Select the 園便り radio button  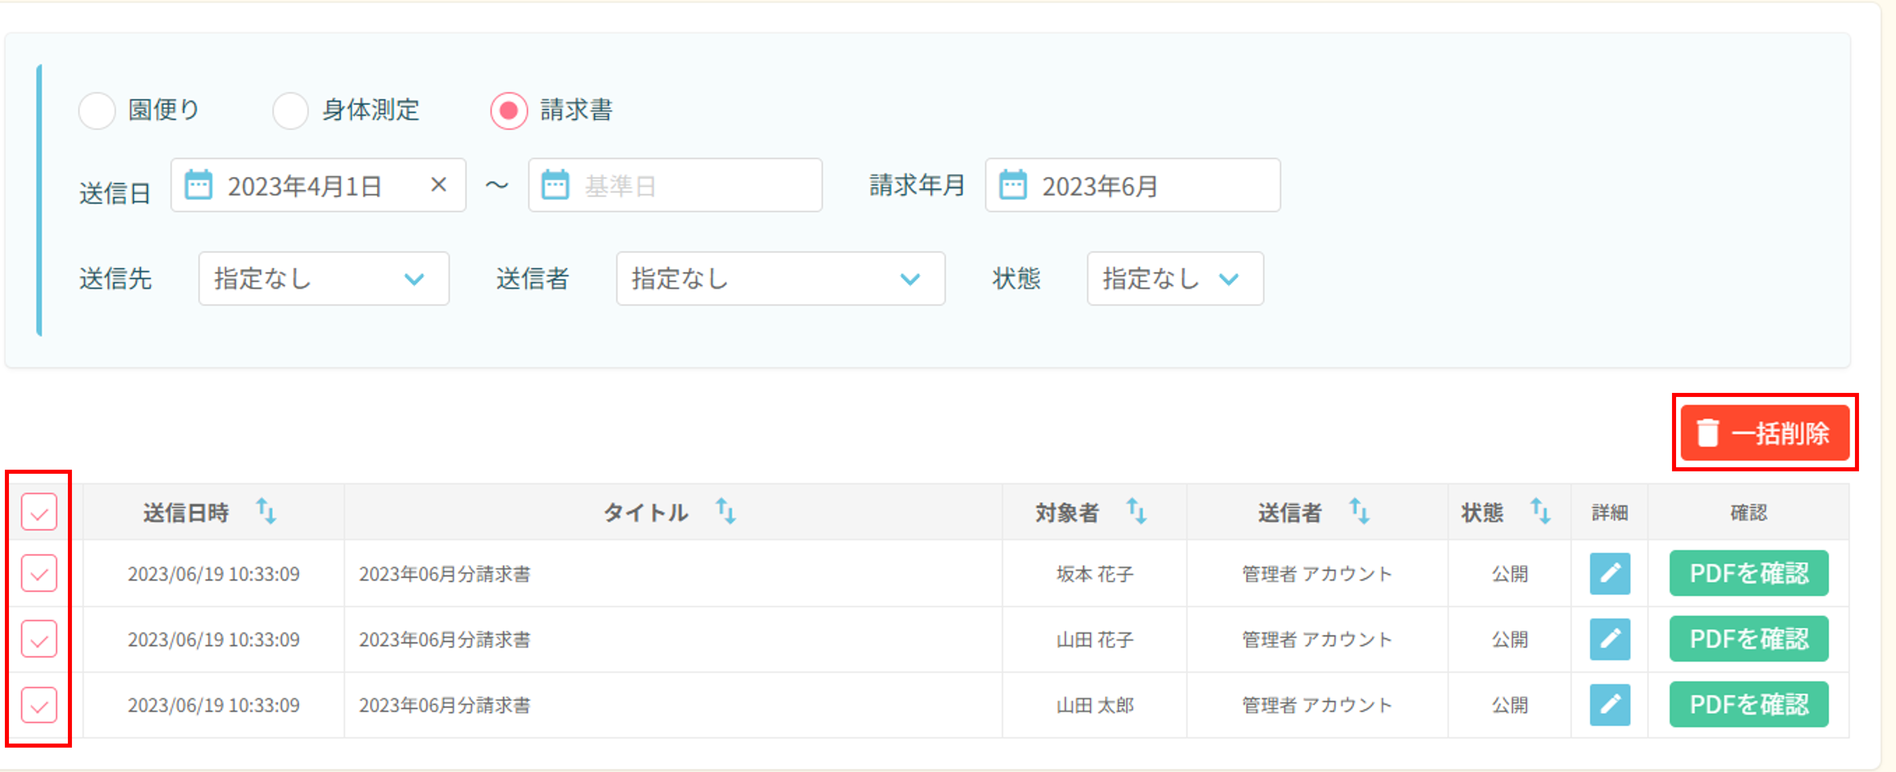96,111
